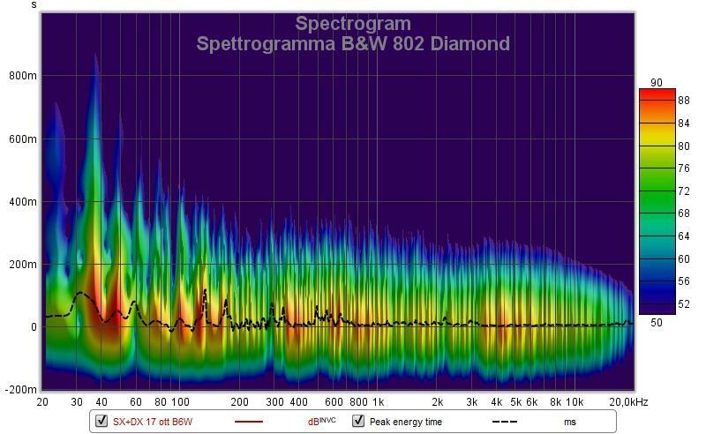Click the 90 maximum value of color scale
This screenshot has height=434, width=706.
tap(657, 83)
